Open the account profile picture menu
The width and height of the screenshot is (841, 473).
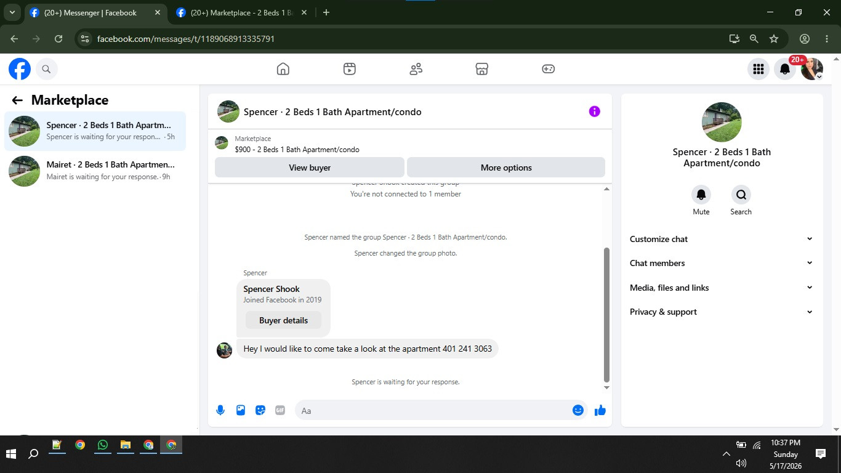click(812, 69)
